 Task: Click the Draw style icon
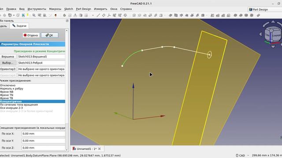pyautogui.click(x=10, y=15)
